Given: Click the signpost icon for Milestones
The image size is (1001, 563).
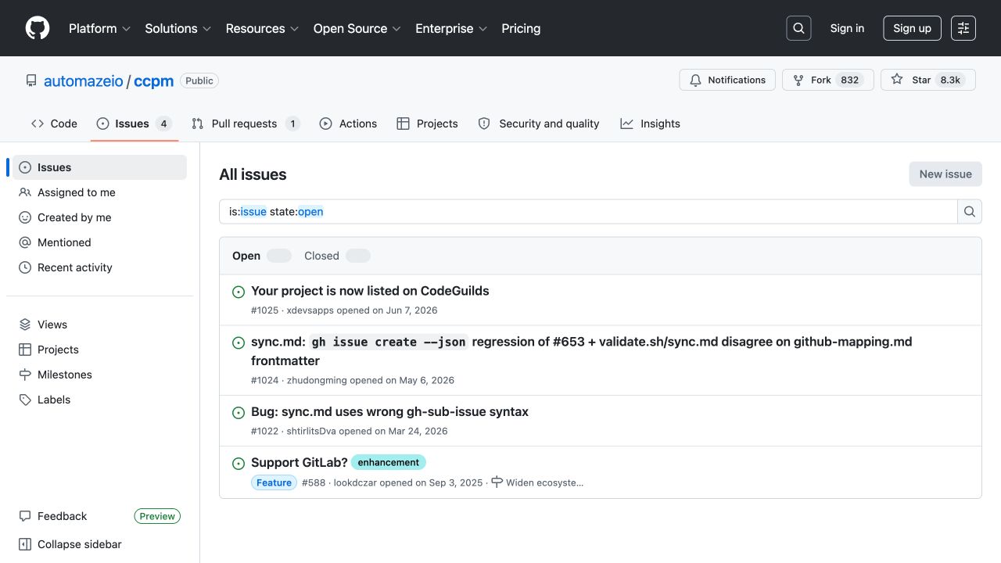Looking at the screenshot, I should (x=25, y=375).
